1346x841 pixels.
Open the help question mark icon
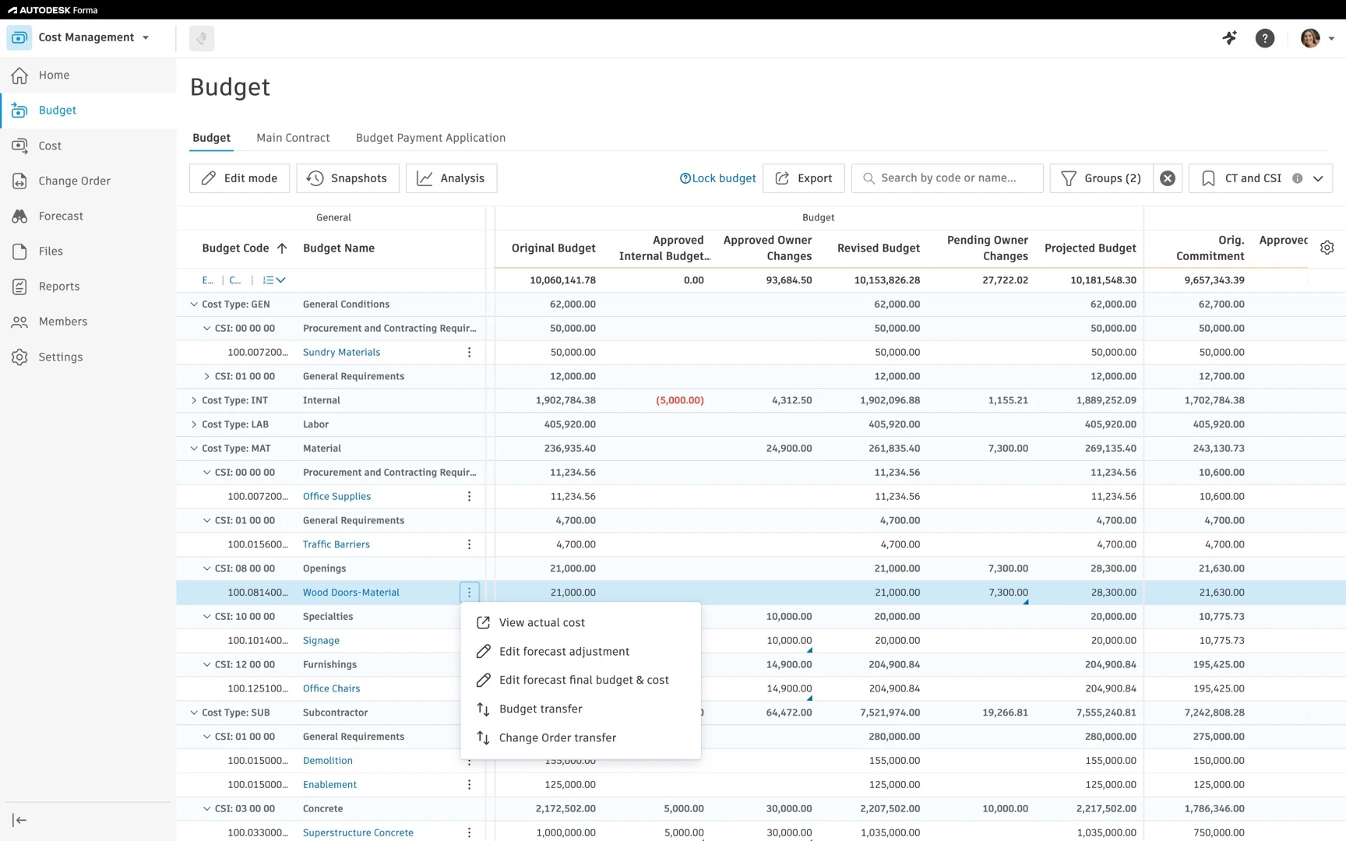(x=1265, y=38)
